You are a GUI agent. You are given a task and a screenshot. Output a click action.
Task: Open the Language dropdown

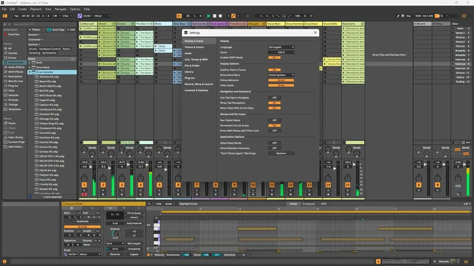point(281,47)
